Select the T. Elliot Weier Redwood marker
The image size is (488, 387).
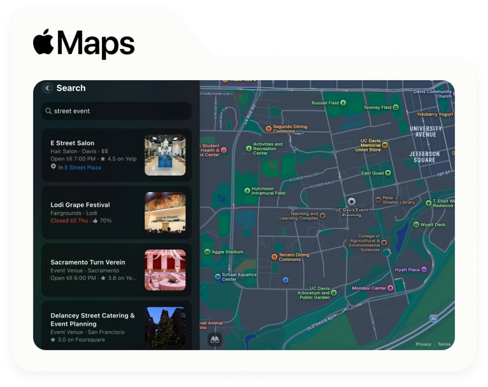[x=428, y=203]
